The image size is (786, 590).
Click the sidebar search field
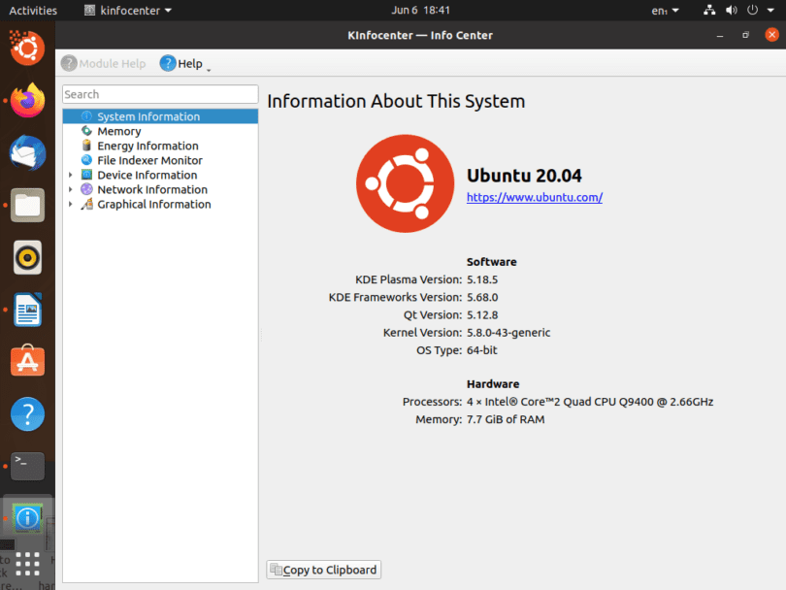pos(159,94)
